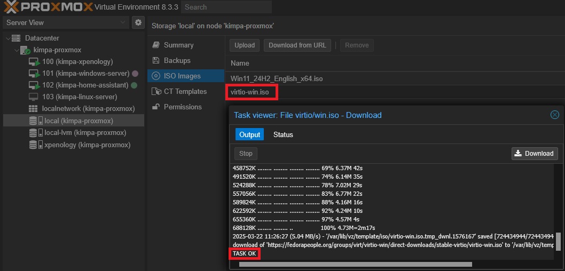Click the Proxmox logo
The image size is (565, 271).
coord(47,7)
